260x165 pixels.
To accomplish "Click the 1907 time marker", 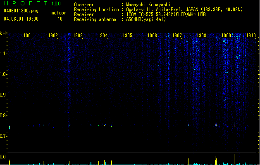I will (177, 35).
